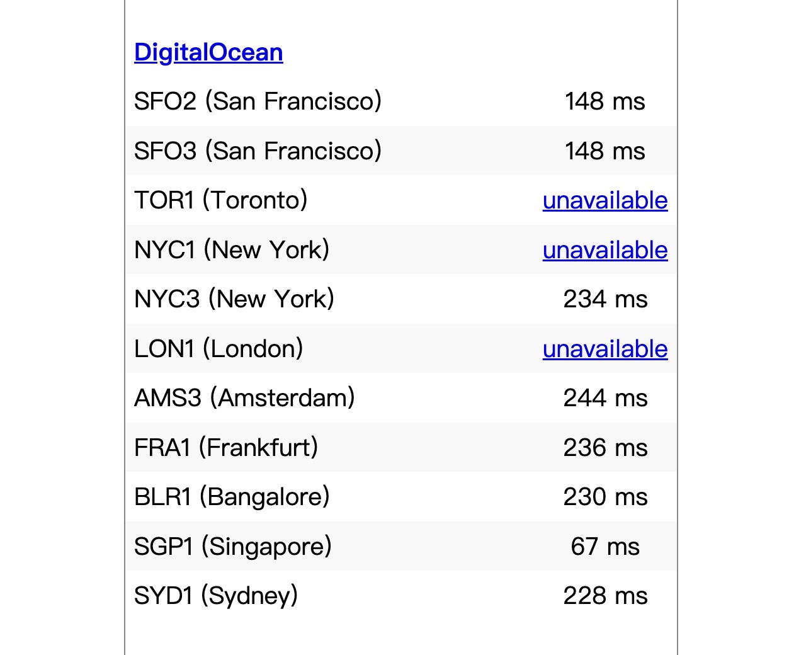Select the SFO3 (San Francisco) row label
Image resolution: width=806 pixels, height=655 pixels.
coord(258,151)
